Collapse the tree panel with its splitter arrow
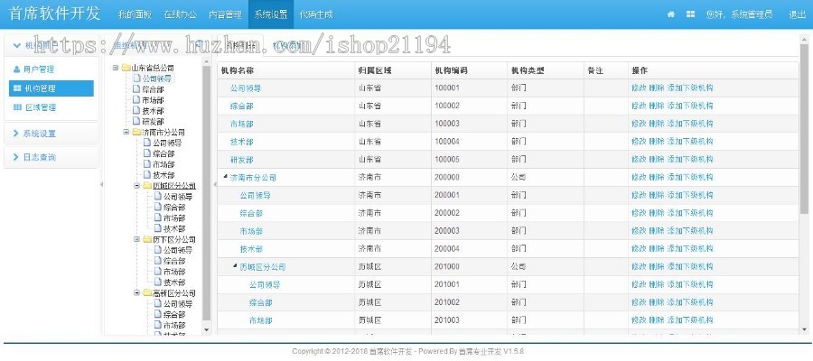Image resolution: width=813 pixels, height=361 pixels. coord(215,184)
